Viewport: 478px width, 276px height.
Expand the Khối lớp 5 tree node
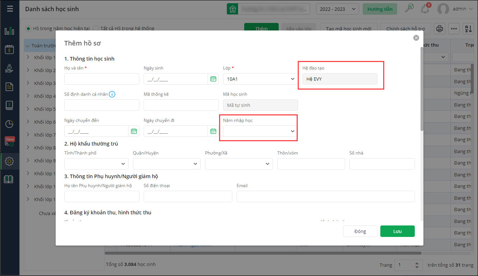click(28, 109)
